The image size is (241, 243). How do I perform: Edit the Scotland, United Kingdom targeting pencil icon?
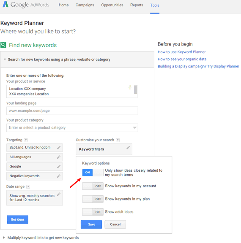(59, 148)
